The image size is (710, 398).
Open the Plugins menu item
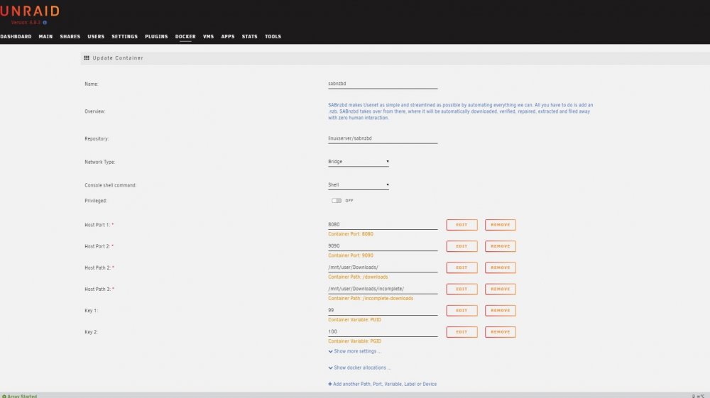click(x=156, y=37)
